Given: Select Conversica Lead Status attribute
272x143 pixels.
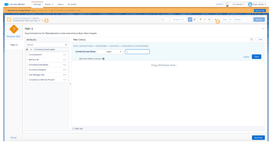Looking at the screenshot, I should click(x=47, y=65).
